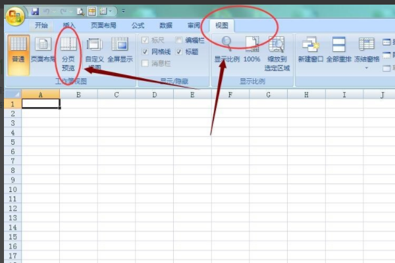
Task: Open the Office button menu
Action: (14, 16)
